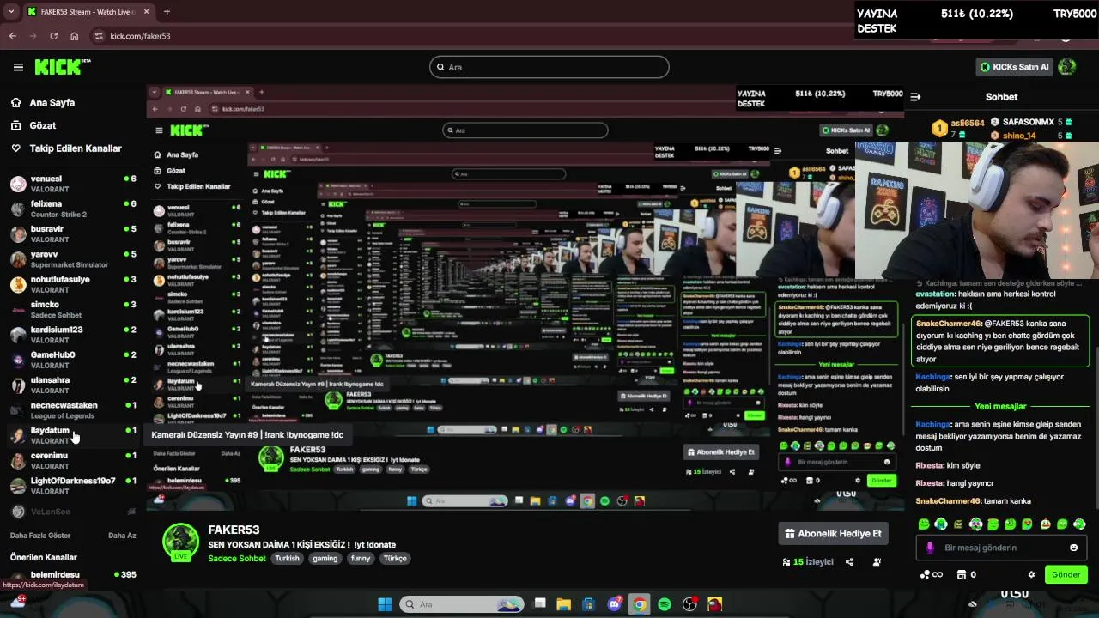Open felixena channel in sidebar
Screen dimensions: 1099x618
click(72, 209)
